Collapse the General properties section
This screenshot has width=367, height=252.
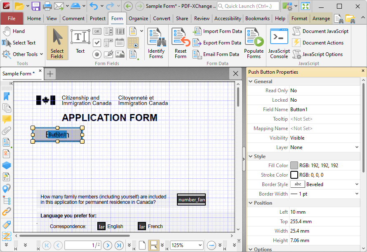coord(251,82)
